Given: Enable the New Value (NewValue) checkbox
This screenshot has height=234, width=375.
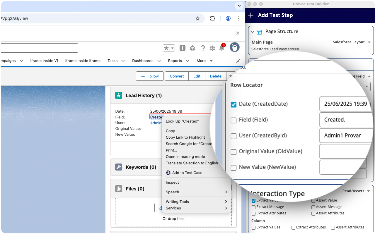Looking at the screenshot, I should (x=233, y=168).
